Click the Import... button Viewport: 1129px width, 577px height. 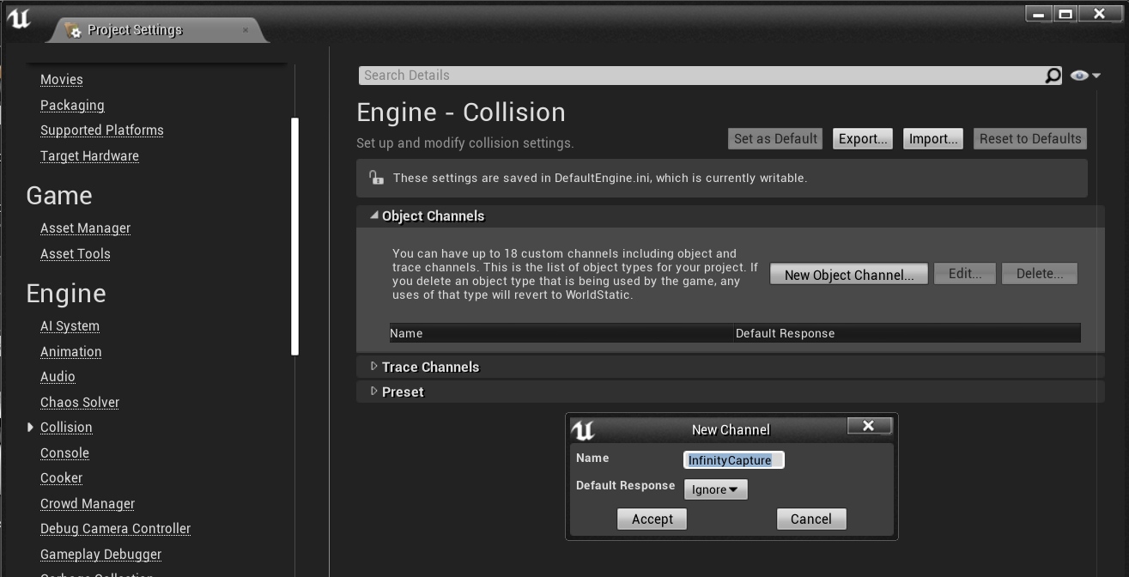tap(933, 139)
